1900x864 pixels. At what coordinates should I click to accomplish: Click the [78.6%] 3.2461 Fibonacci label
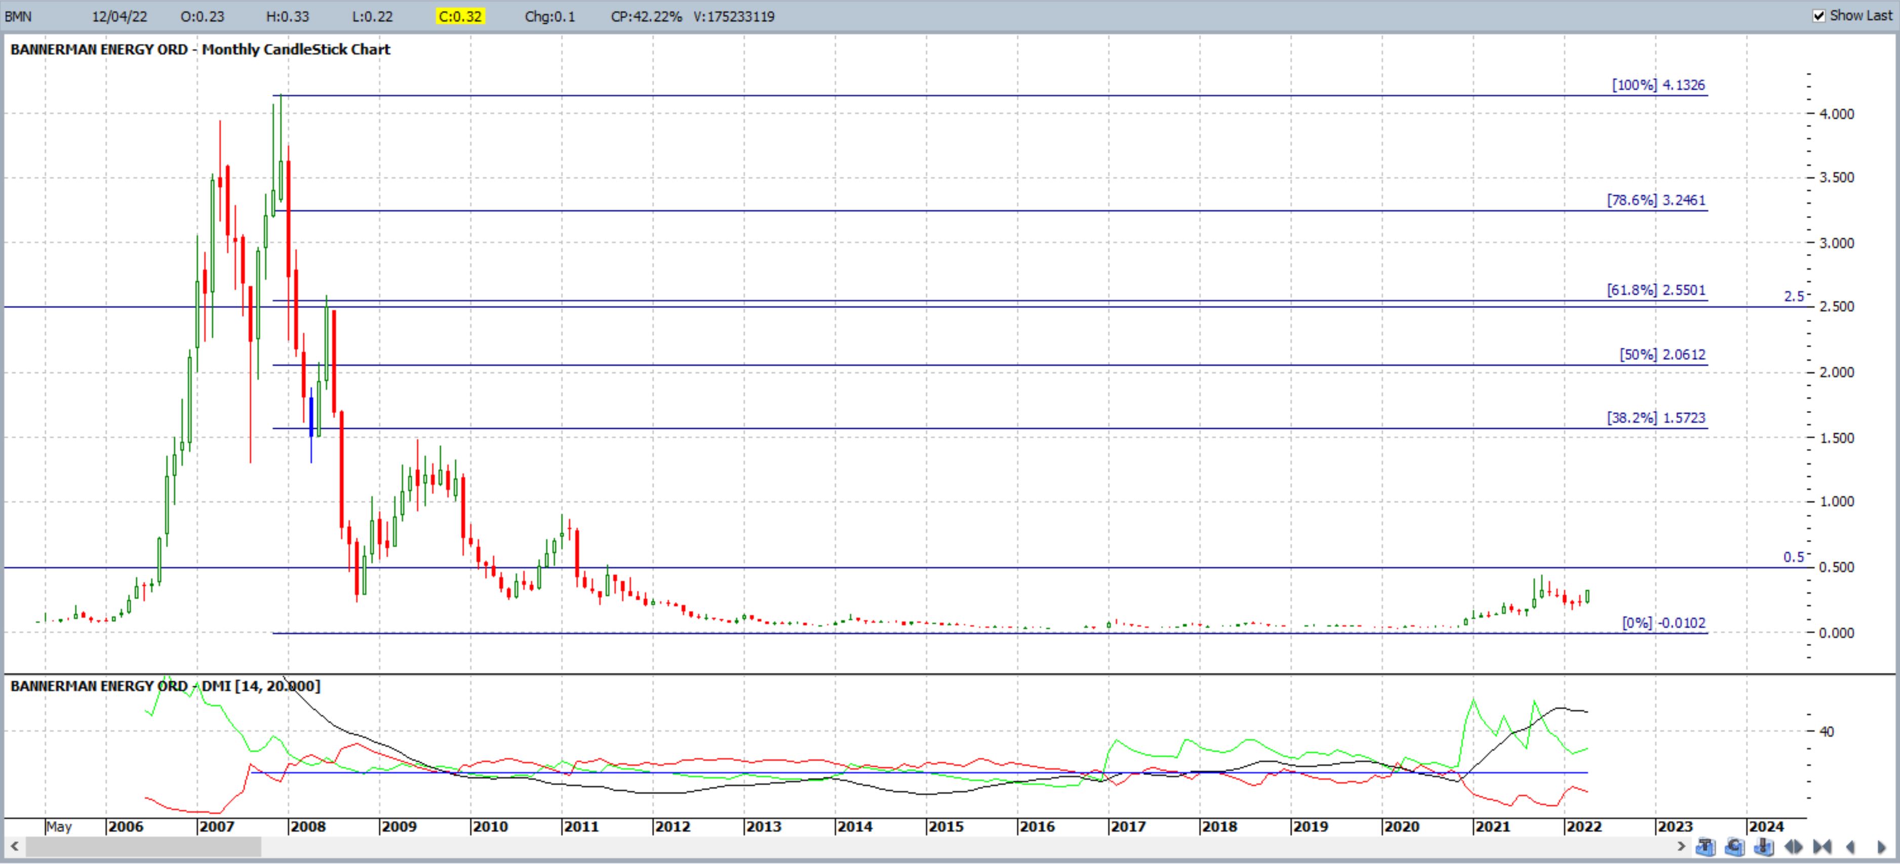pyautogui.click(x=1656, y=200)
